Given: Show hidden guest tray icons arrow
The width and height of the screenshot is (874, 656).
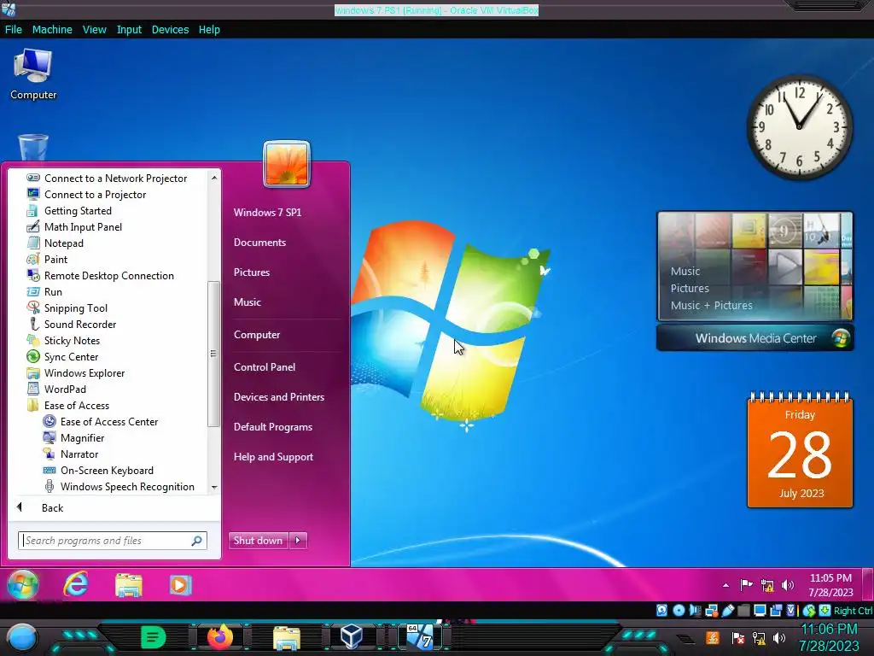Looking at the screenshot, I should click(x=725, y=585).
